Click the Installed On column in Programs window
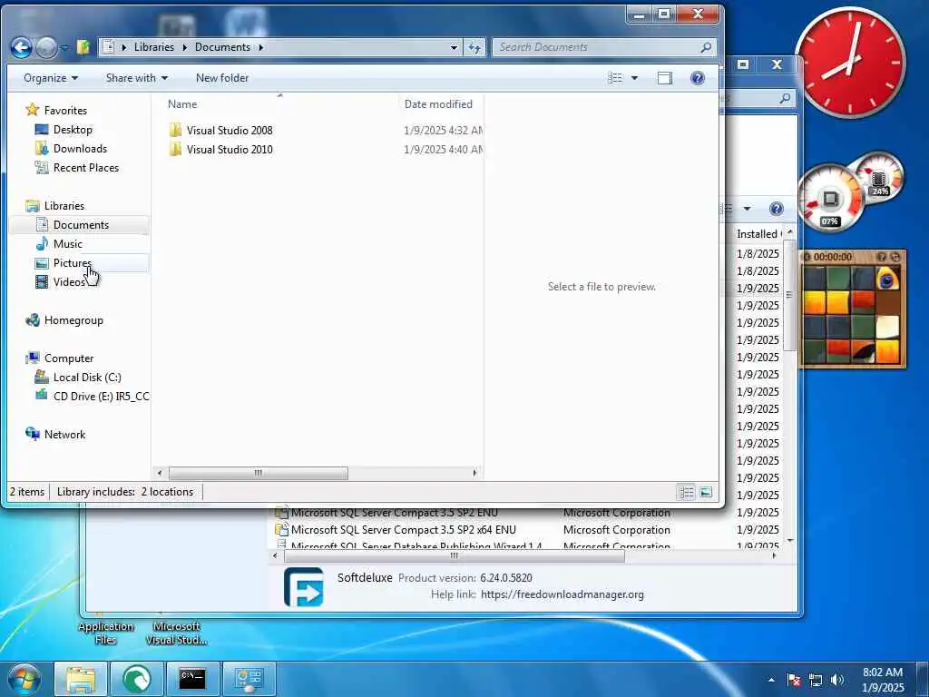The height and width of the screenshot is (697, 929). coord(758,234)
